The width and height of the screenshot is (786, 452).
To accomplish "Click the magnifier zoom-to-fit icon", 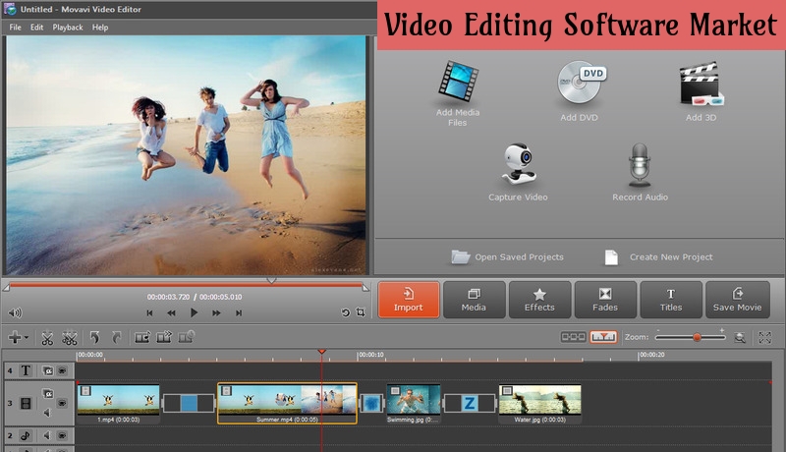I will pos(740,338).
